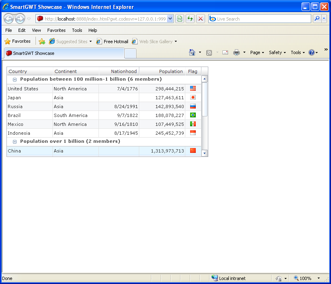Open the Safety dropdown menu

[x=277, y=52]
